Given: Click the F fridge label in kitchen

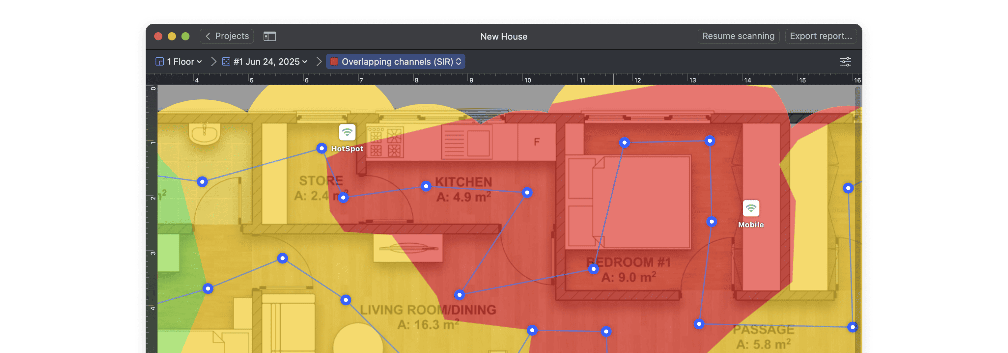Looking at the screenshot, I should pos(537,142).
